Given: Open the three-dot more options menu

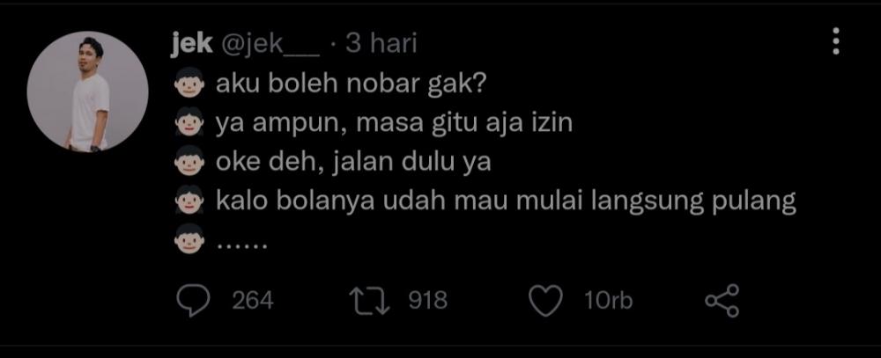Looking at the screenshot, I should tap(836, 41).
